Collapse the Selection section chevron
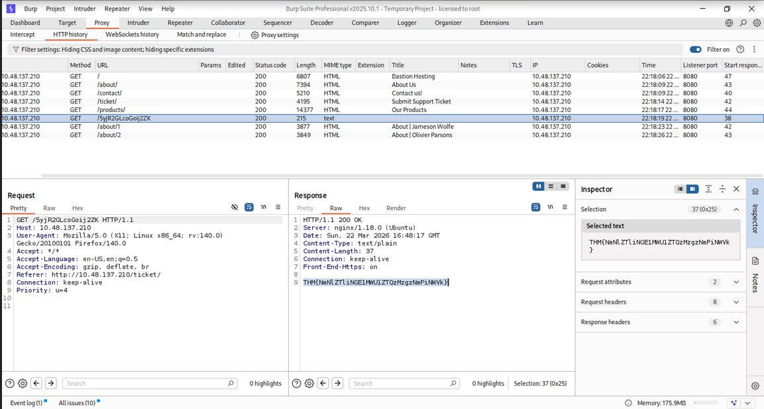 point(736,209)
